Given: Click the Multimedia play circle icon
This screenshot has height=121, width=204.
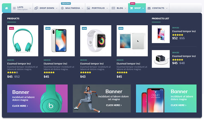Looking at the screenshot, I should (x=62, y=8).
